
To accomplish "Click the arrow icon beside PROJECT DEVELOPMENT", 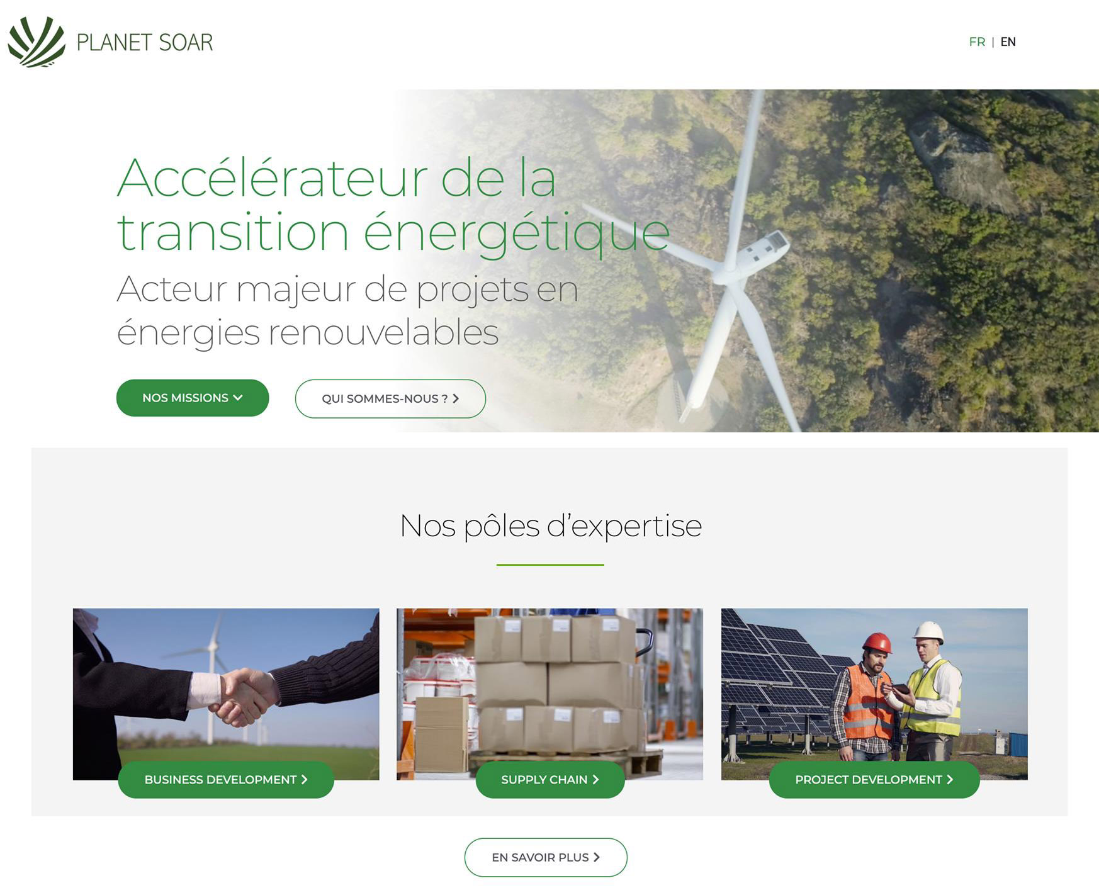I will 950,780.
